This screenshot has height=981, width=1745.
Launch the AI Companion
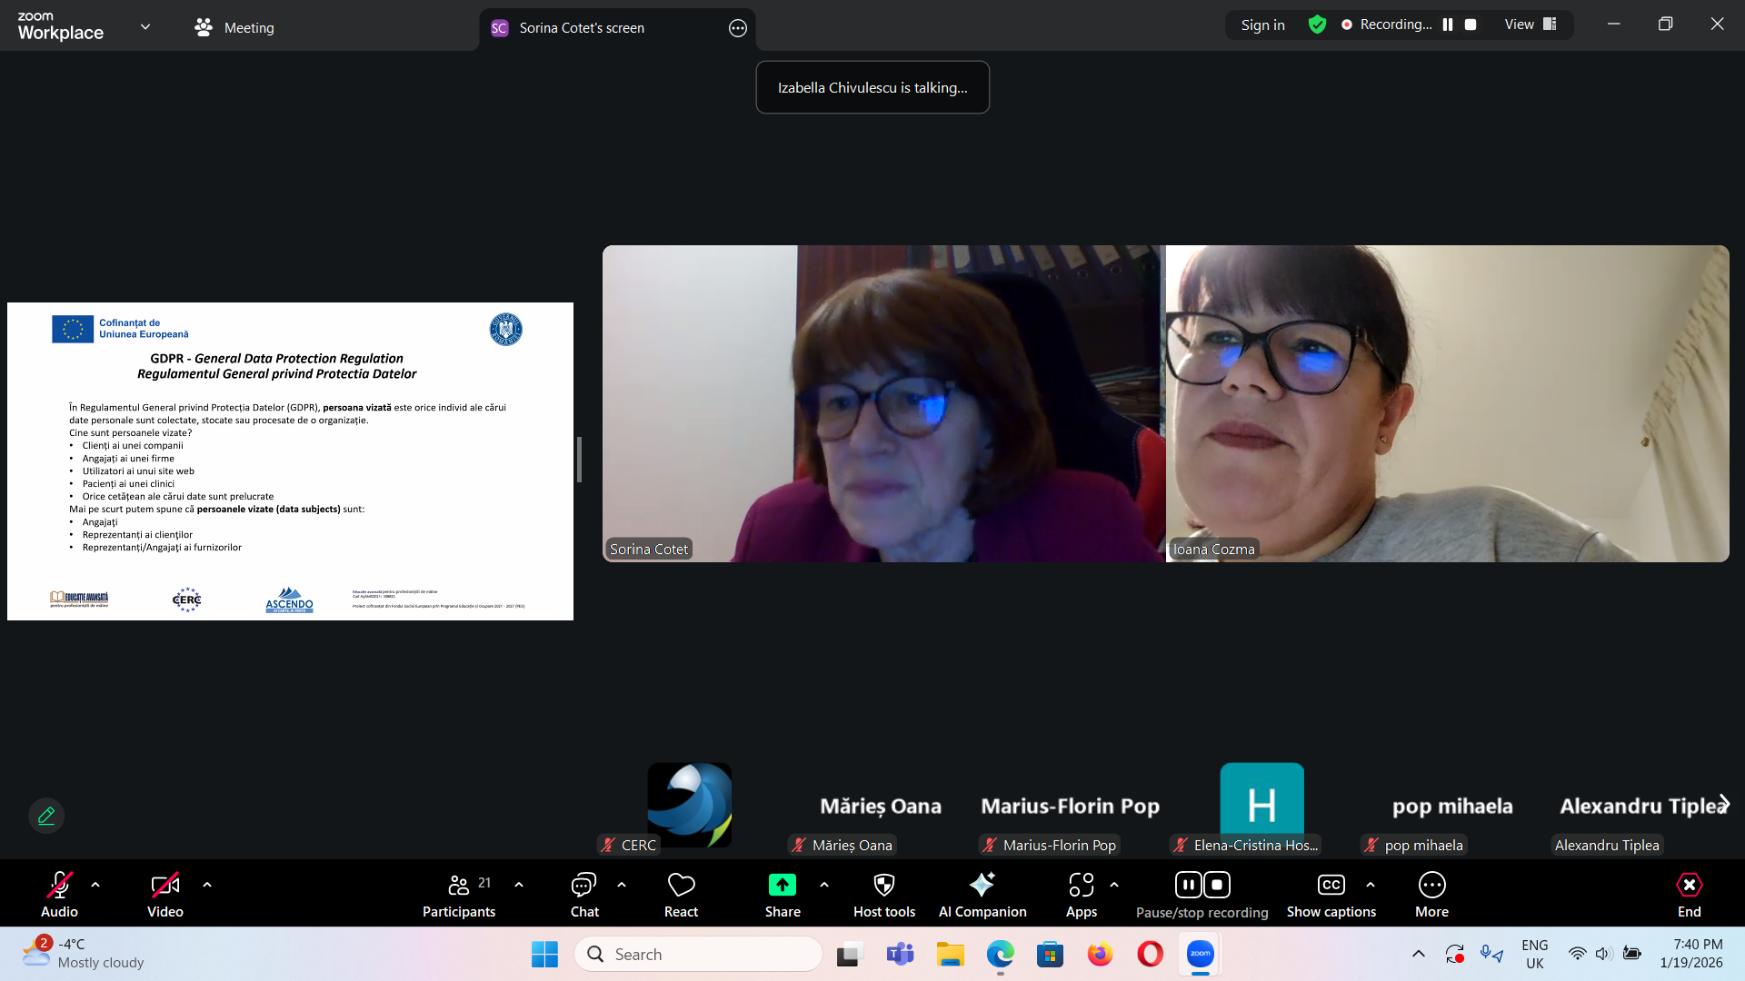[982, 895]
